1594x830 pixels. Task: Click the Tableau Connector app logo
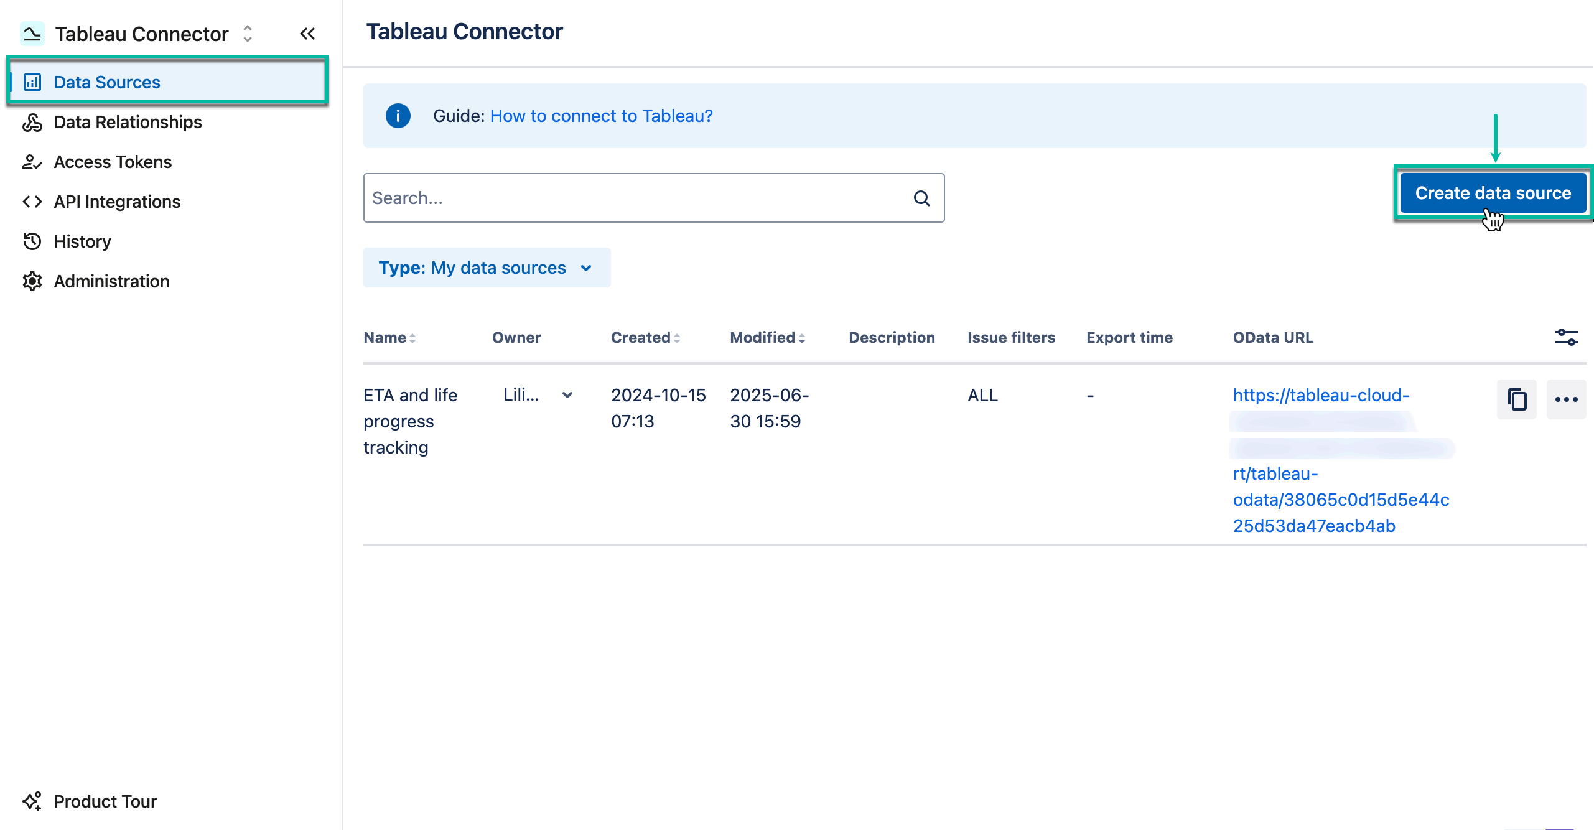click(x=32, y=33)
